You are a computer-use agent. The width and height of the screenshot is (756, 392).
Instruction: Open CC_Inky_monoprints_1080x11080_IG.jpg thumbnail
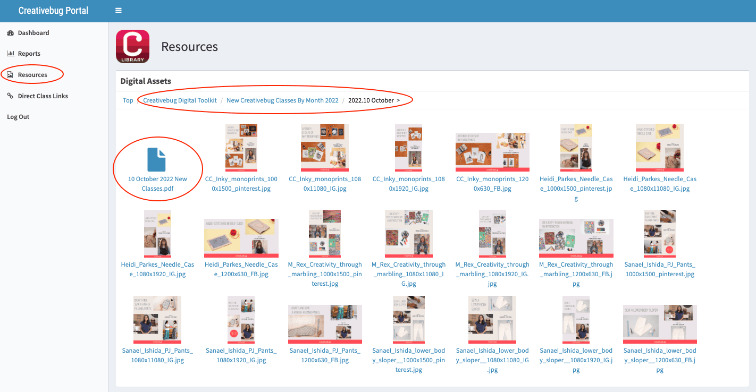click(325, 148)
